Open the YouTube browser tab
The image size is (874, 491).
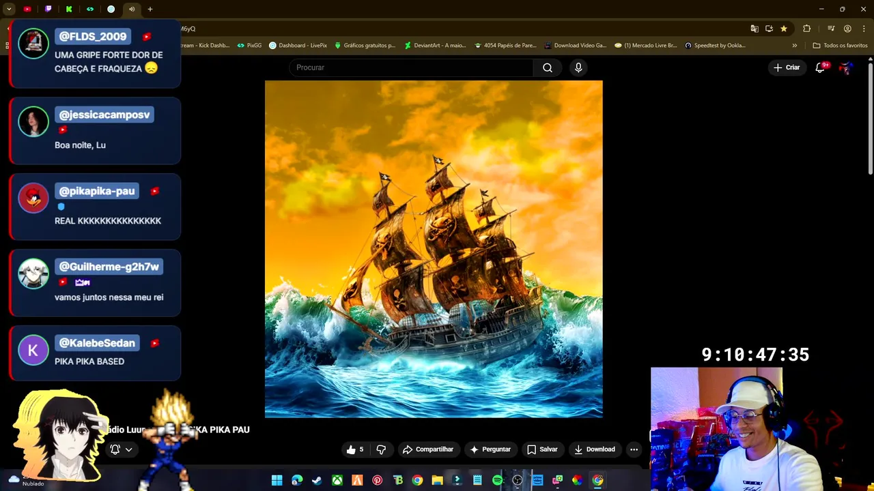tap(27, 9)
